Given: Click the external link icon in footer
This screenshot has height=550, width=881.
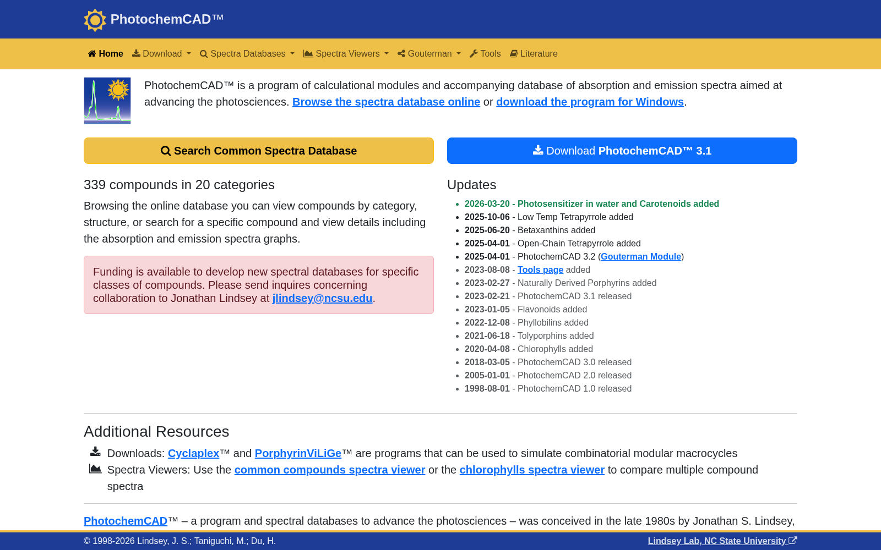Looking at the screenshot, I should 793,541.
